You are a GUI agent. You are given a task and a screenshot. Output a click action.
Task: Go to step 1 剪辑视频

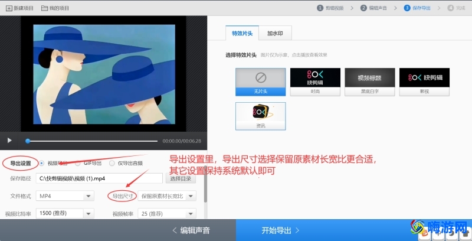(x=330, y=8)
